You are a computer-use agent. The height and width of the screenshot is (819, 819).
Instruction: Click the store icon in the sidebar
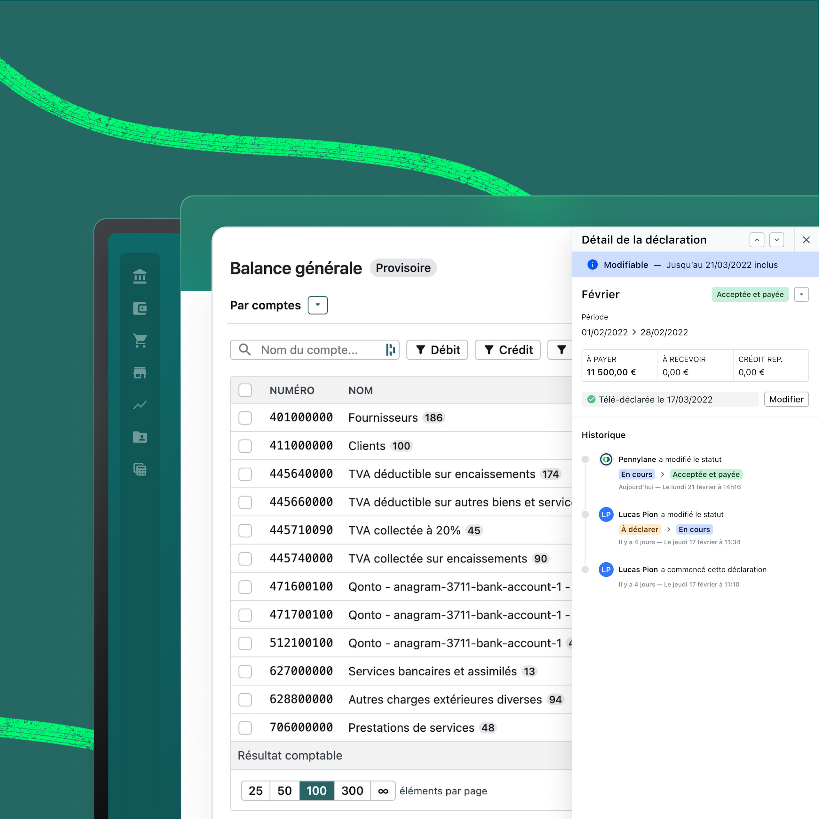tap(140, 373)
